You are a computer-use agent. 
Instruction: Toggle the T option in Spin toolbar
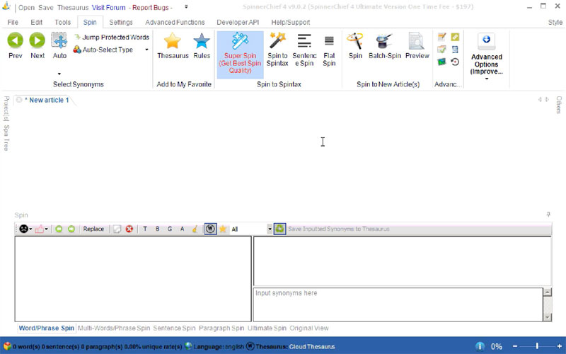pyautogui.click(x=145, y=229)
